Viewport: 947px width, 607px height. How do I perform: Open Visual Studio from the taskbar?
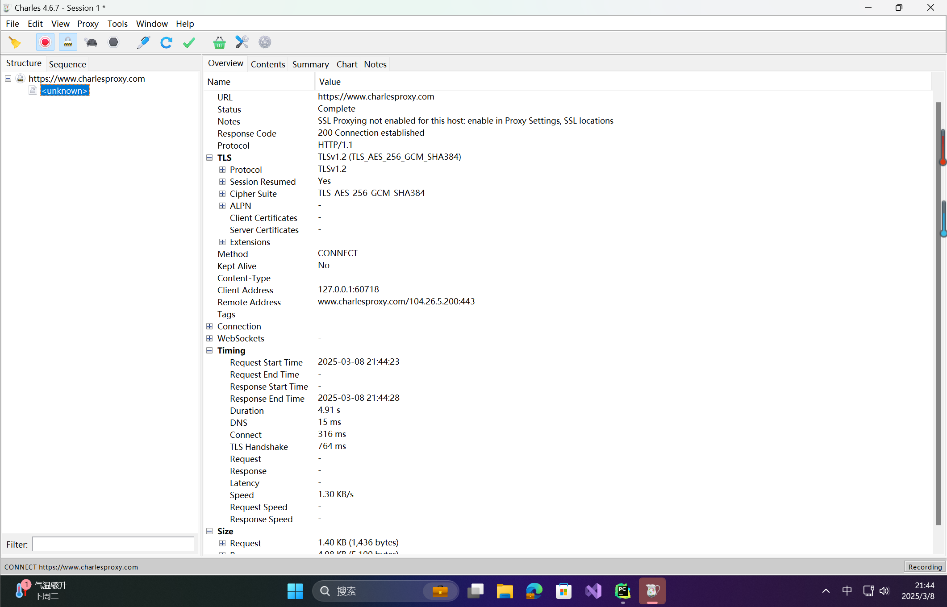[x=593, y=591]
